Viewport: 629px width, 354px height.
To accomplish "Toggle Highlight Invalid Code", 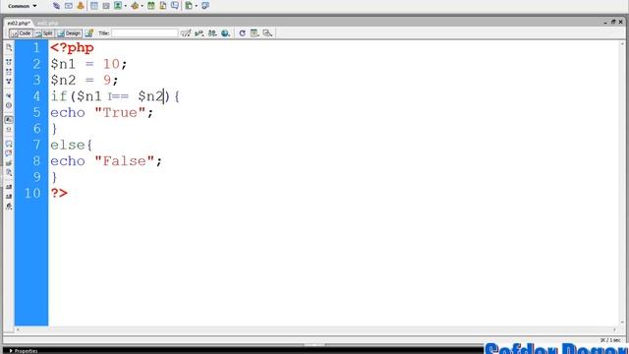I will pyautogui.click(x=9, y=129).
